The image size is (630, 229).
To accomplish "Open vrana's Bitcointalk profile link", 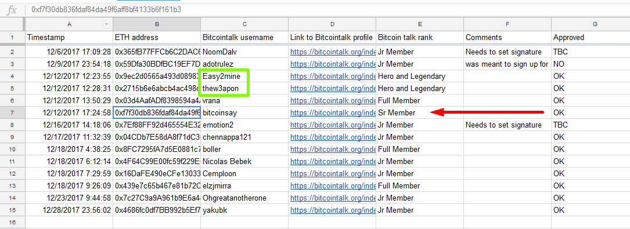I will coord(332,101).
